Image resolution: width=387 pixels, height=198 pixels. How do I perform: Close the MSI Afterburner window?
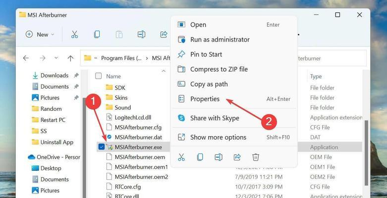(360, 15)
